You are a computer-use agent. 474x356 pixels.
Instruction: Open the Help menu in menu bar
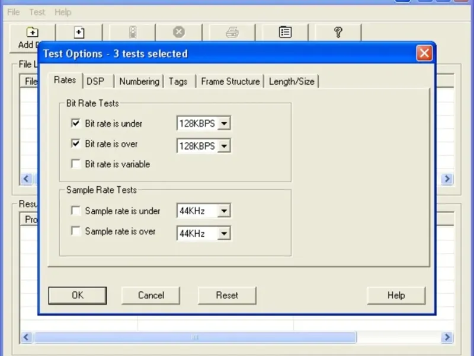point(63,12)
